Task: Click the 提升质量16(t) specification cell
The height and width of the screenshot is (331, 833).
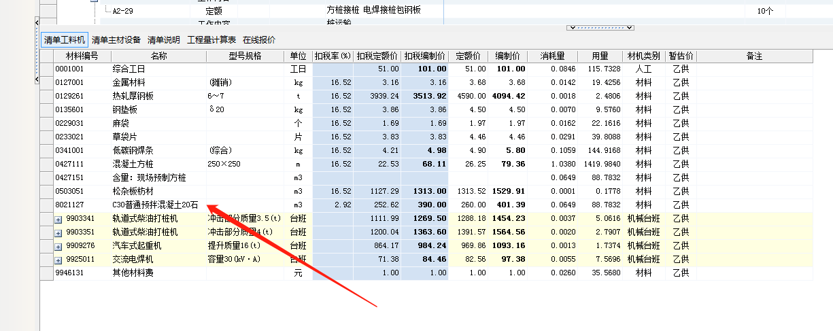Action: [x=245, y=245]
